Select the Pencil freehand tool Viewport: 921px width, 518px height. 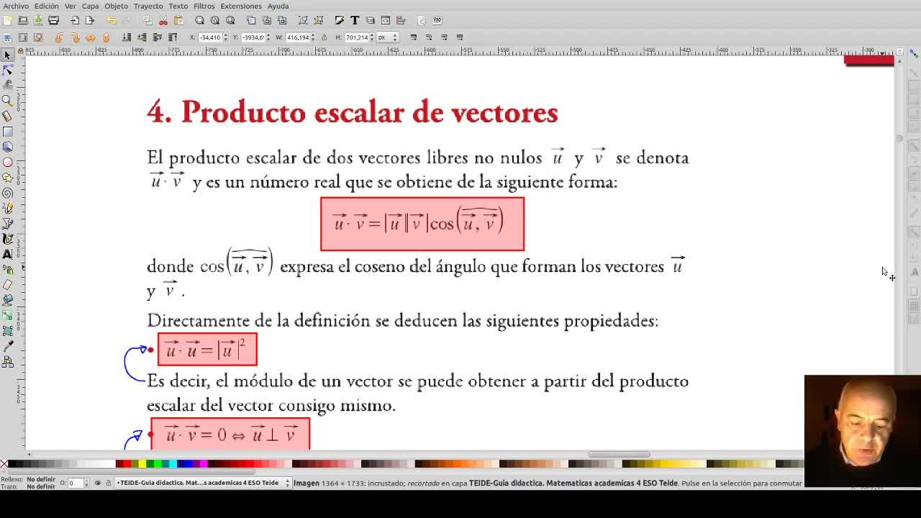[8, 208]
